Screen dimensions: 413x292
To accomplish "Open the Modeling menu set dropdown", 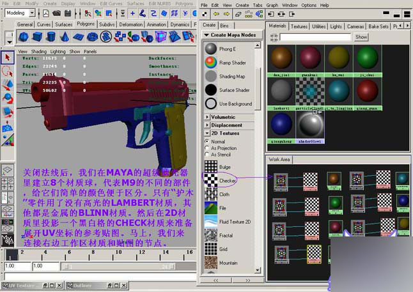I will tap(32, 13).
